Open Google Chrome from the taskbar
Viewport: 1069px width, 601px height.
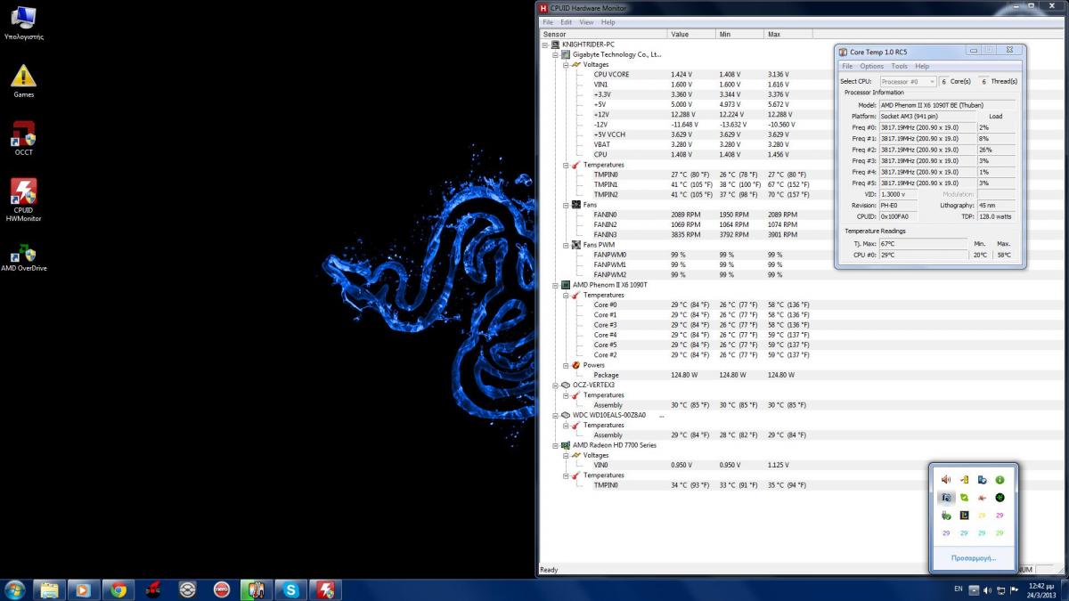pyautogui.click(x=118, y=589)
